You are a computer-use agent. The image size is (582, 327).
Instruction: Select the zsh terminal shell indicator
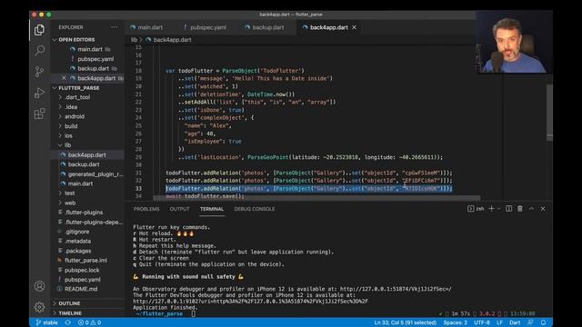point(476,209)
